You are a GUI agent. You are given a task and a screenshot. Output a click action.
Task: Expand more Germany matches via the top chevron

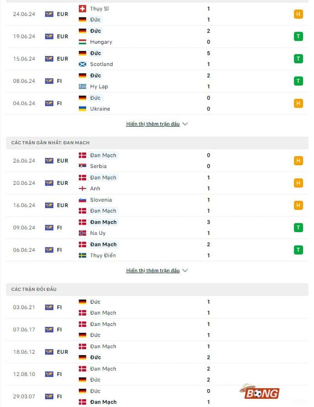[185, 124]
